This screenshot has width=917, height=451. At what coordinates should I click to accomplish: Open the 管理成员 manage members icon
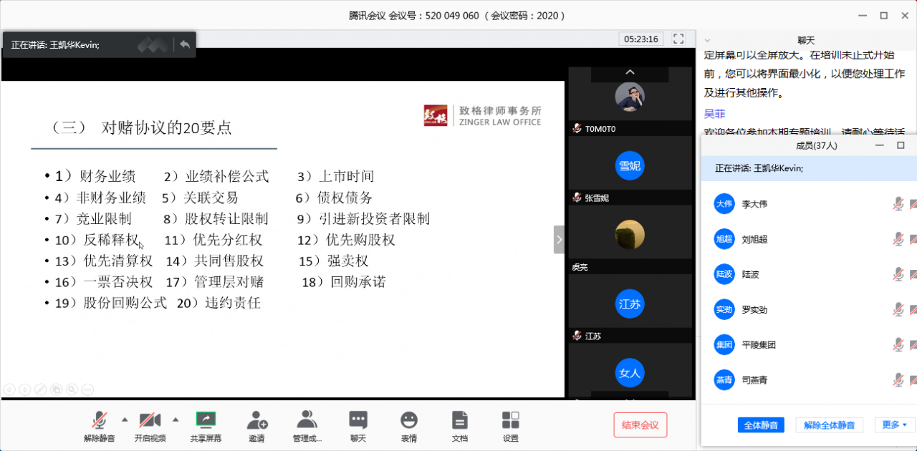pyautogui.click(x=307, y=420)
